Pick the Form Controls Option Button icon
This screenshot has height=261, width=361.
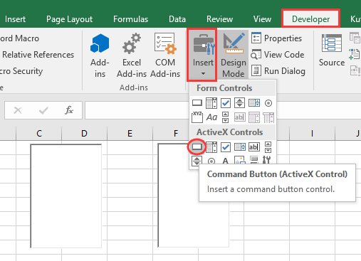268,103
